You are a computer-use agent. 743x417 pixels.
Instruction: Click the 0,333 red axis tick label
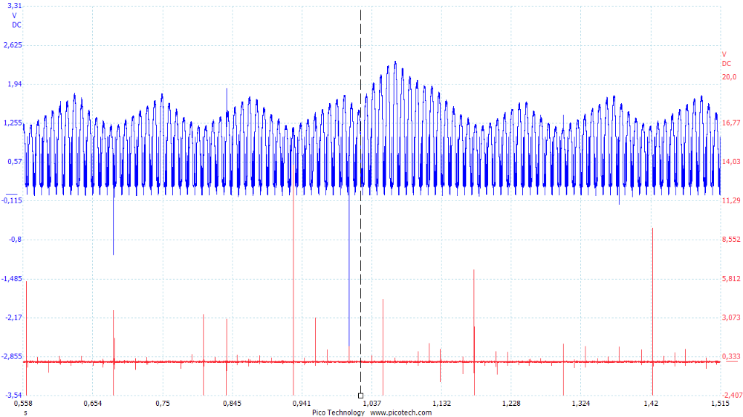pos(731,356)
